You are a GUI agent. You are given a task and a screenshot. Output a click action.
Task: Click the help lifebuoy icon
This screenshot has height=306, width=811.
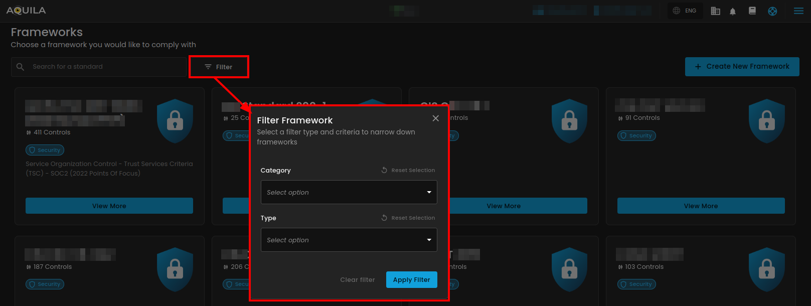(772, 11)
